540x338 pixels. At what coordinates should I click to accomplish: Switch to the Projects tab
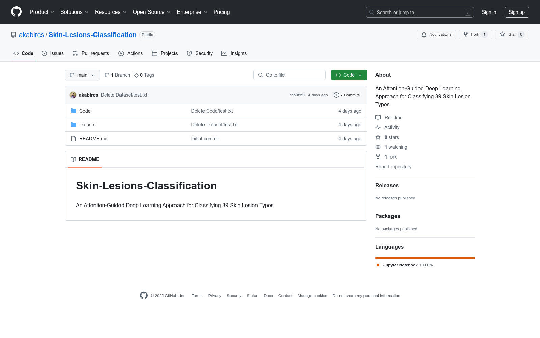165,53
